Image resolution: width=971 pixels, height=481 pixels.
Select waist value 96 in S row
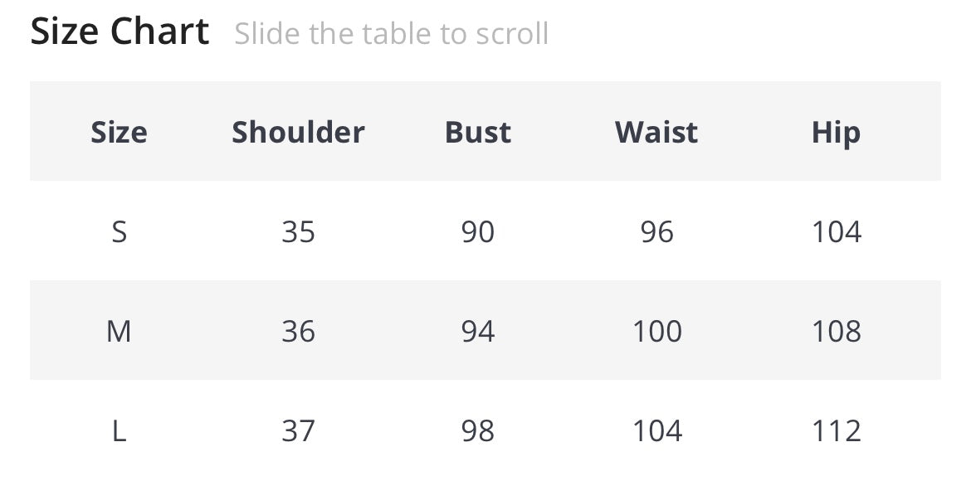tap(656, 231)
